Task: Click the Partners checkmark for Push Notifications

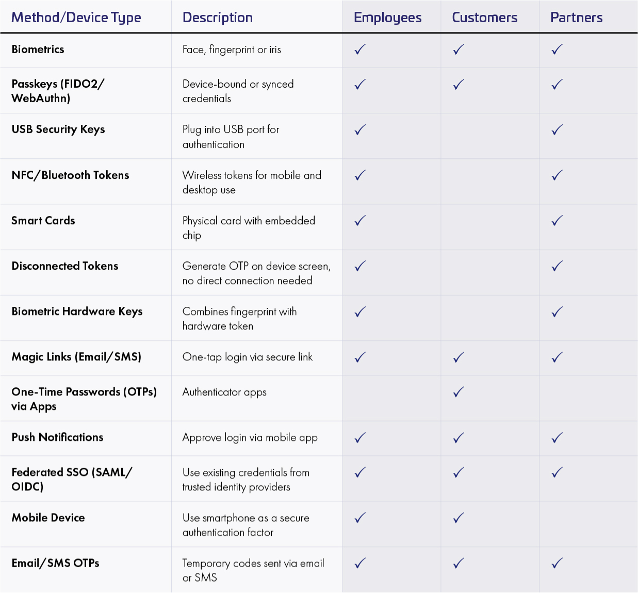Action: point(557,438)
